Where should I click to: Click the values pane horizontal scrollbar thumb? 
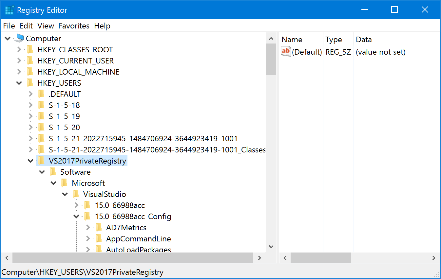320,258
